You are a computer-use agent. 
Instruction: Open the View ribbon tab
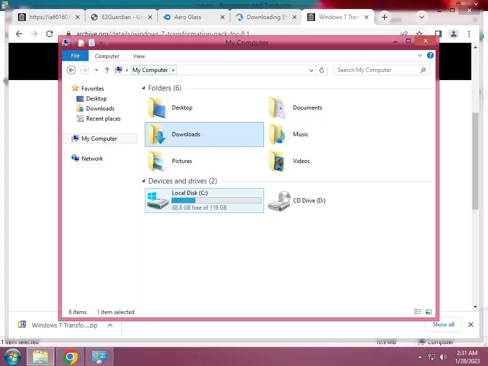pos(139,56)
